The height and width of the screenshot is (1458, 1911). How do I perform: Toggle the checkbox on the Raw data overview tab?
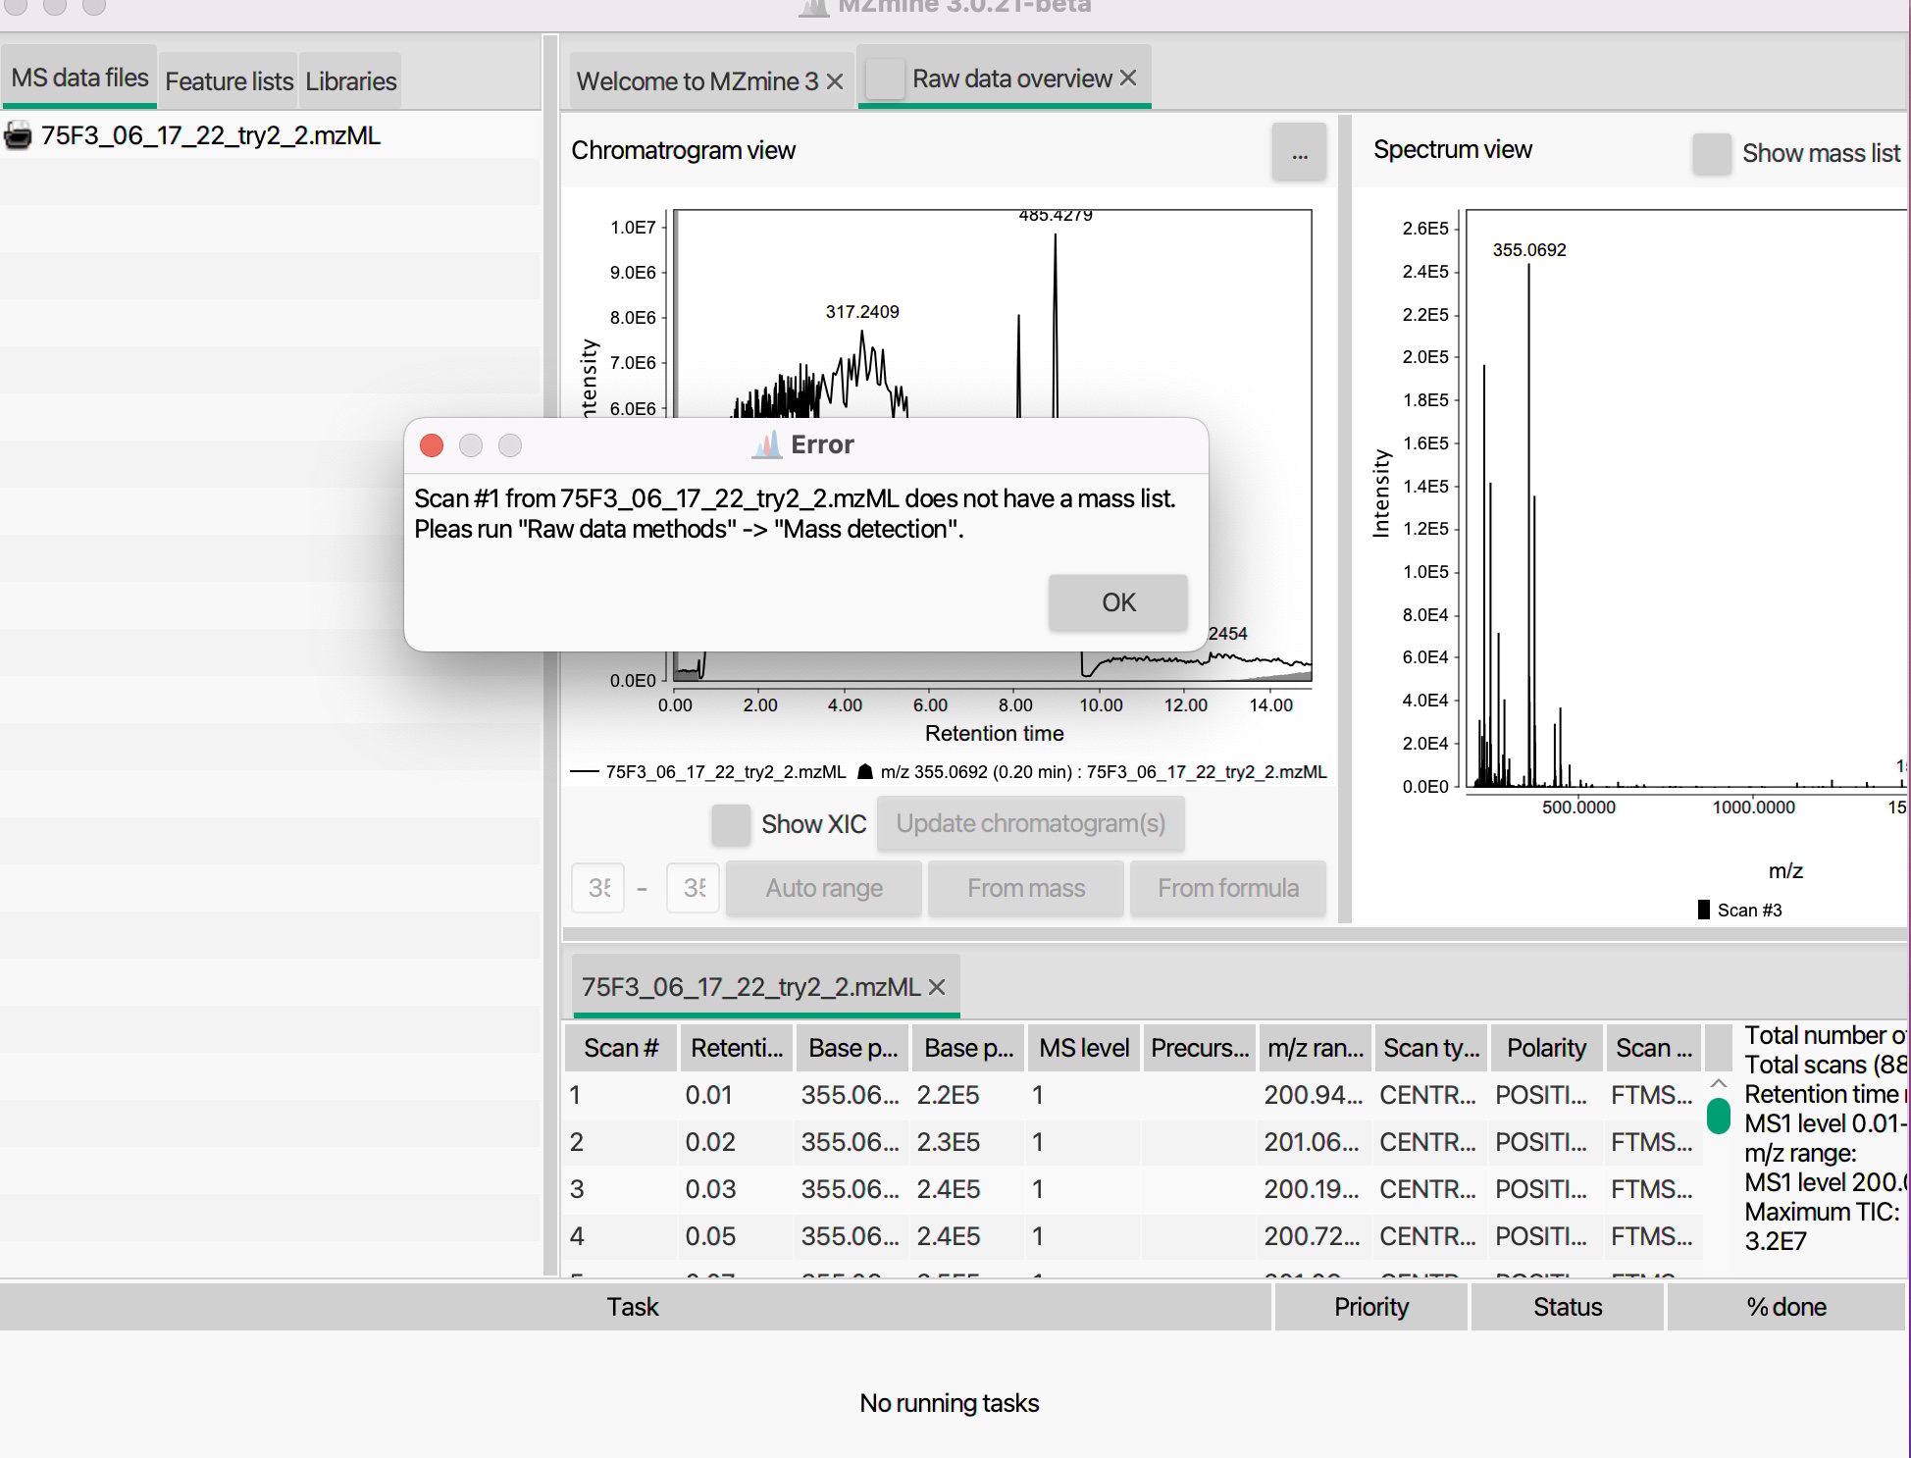(884, 78)
